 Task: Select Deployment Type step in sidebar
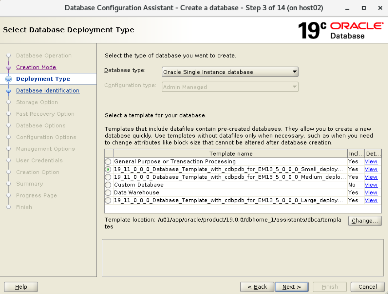[x=43, y=79]
